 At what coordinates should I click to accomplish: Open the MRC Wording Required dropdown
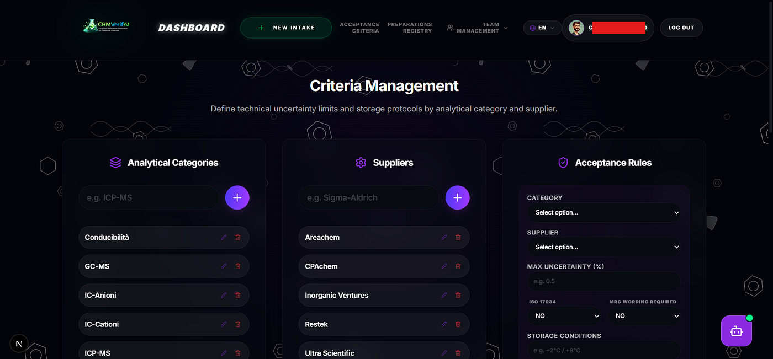click(644, 316)
